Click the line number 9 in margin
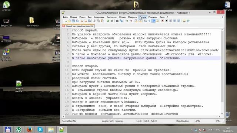Image resolution: width=237 pixels, height=133 pixels. 68,62
